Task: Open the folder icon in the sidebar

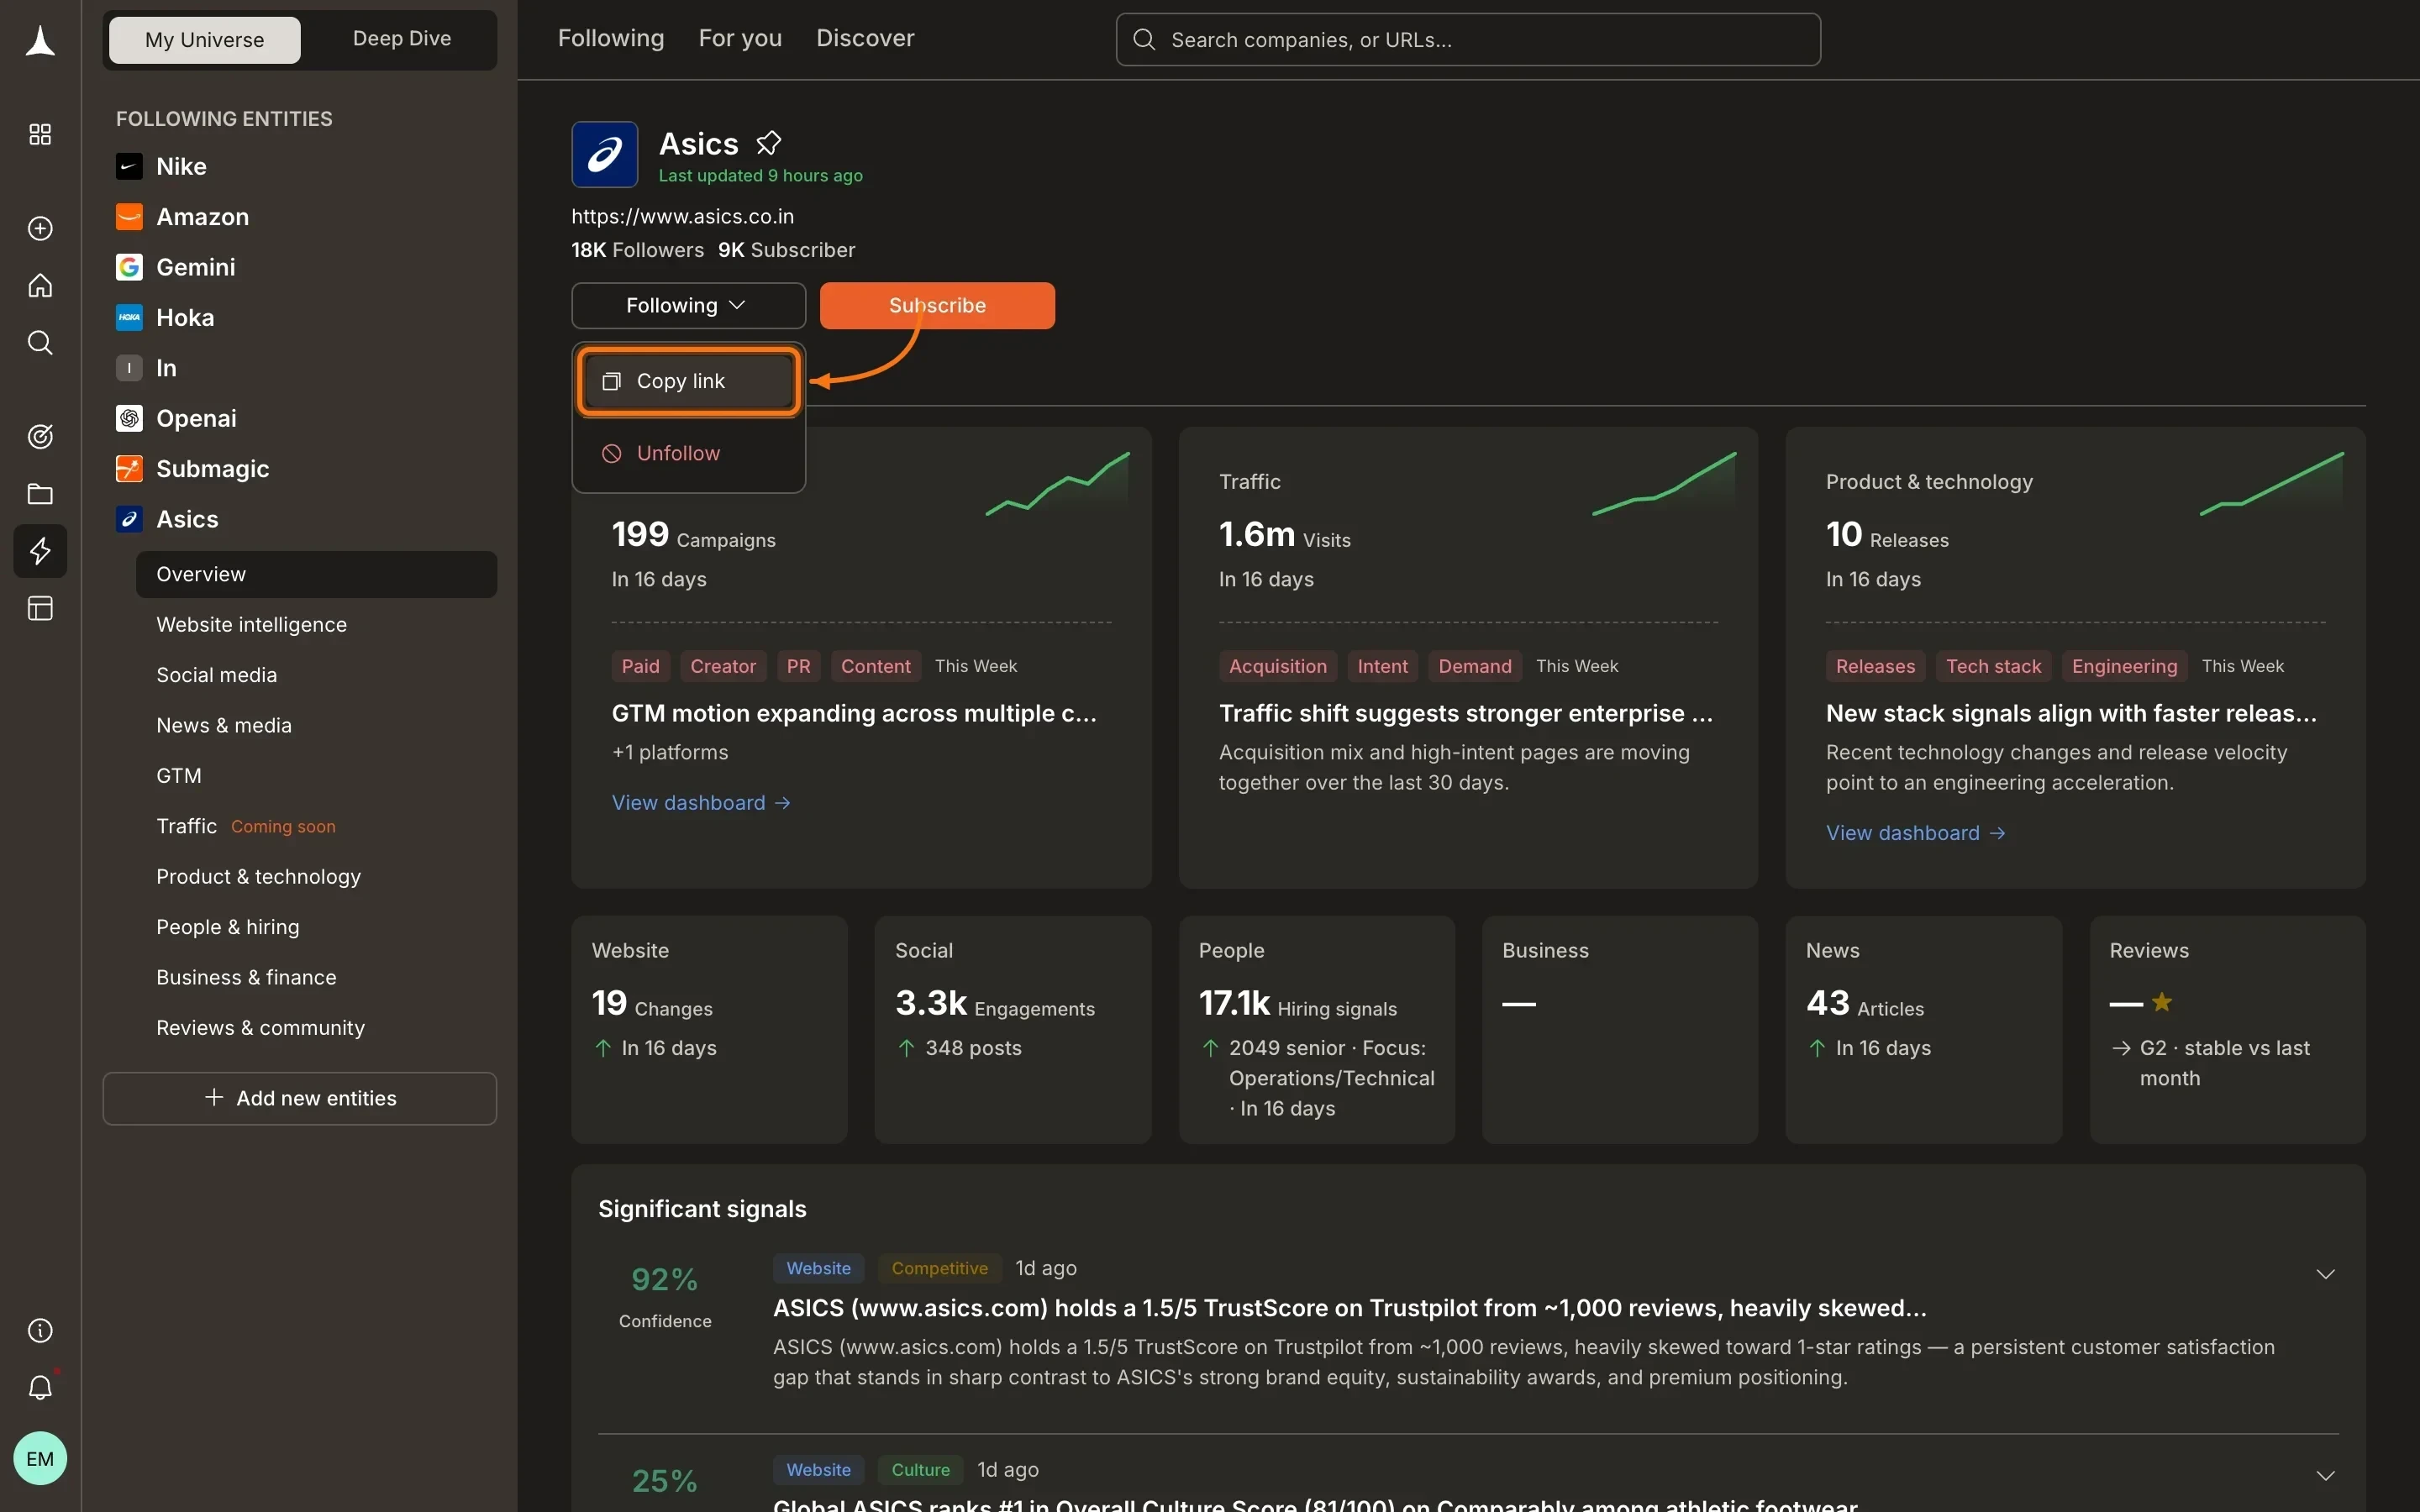Action: tap(40, 494)
